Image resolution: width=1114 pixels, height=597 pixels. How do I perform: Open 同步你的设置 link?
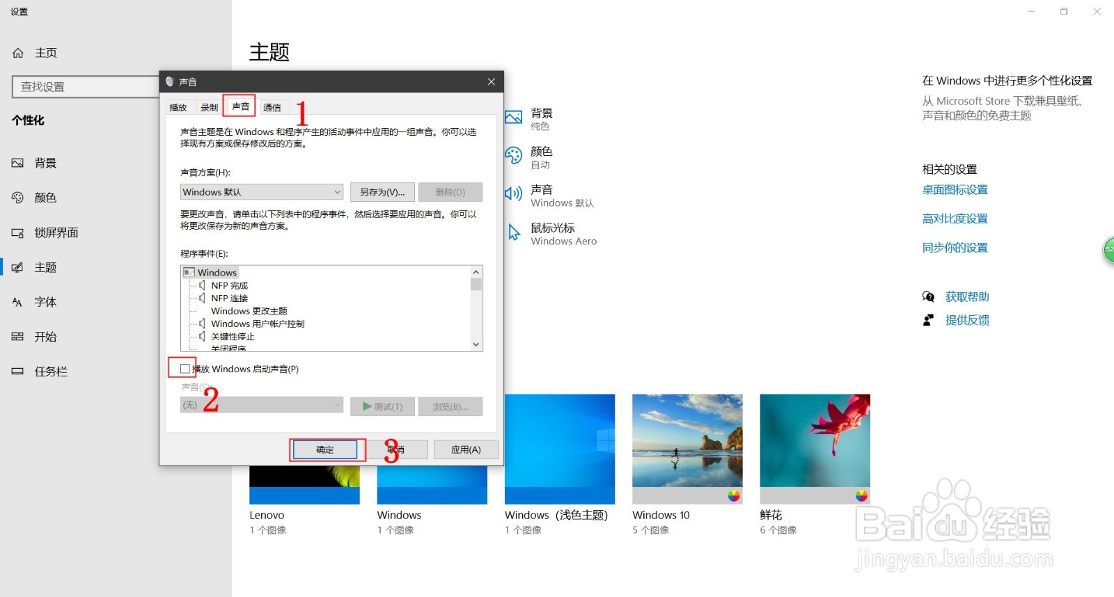point(955,248)
